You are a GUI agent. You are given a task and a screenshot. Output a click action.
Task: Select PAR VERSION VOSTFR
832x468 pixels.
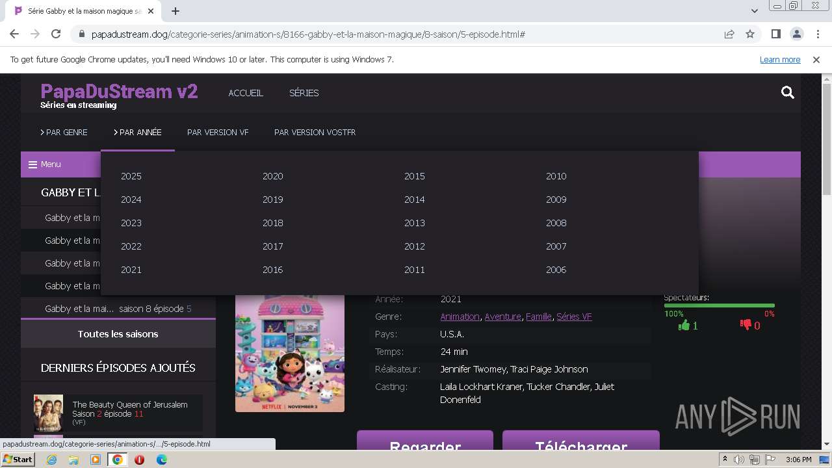click(x=315, y=132)
